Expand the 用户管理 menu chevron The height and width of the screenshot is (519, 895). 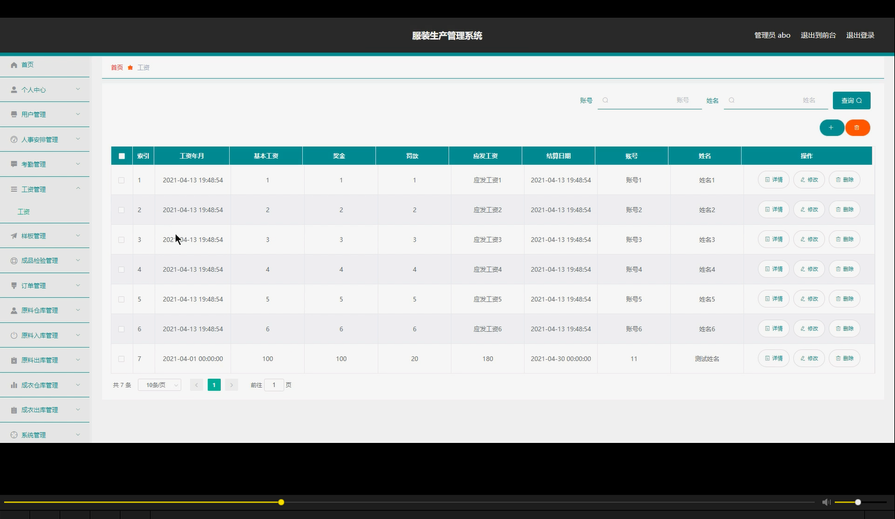78,114
